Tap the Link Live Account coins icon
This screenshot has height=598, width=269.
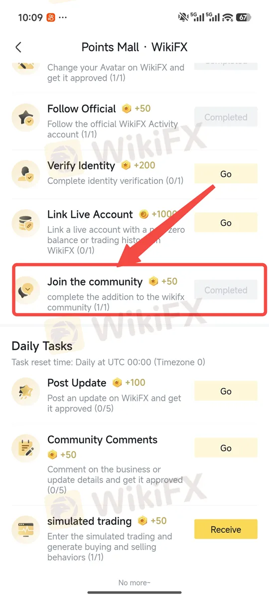click(x=26, y=223)
